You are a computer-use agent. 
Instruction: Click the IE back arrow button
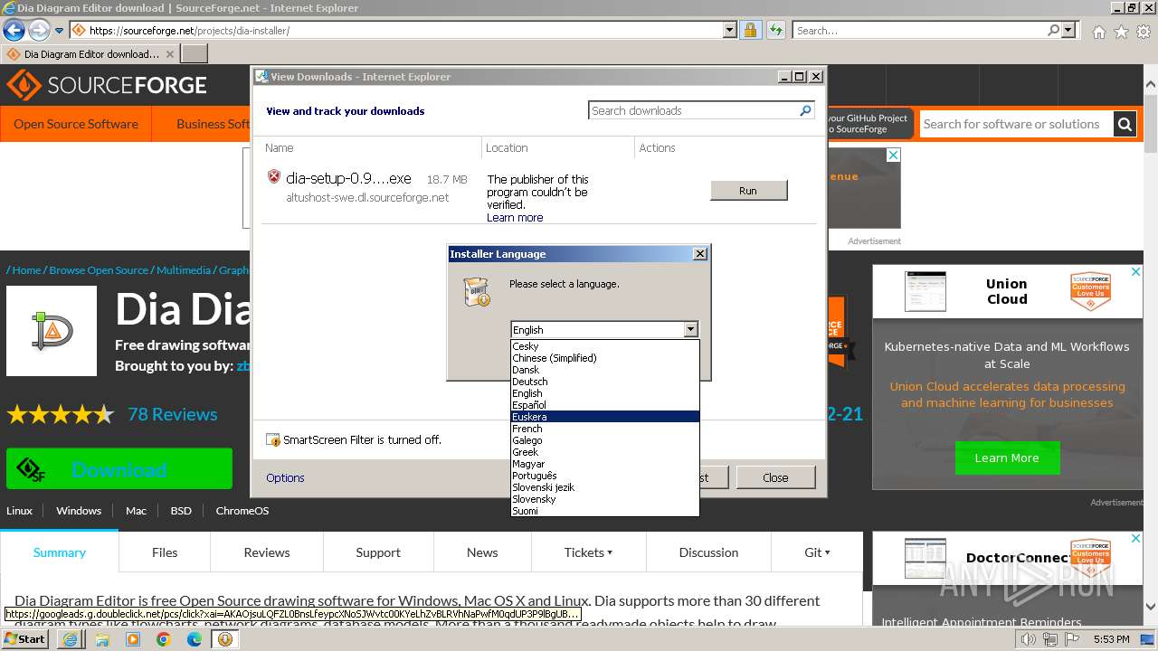[x=14, y=30]
